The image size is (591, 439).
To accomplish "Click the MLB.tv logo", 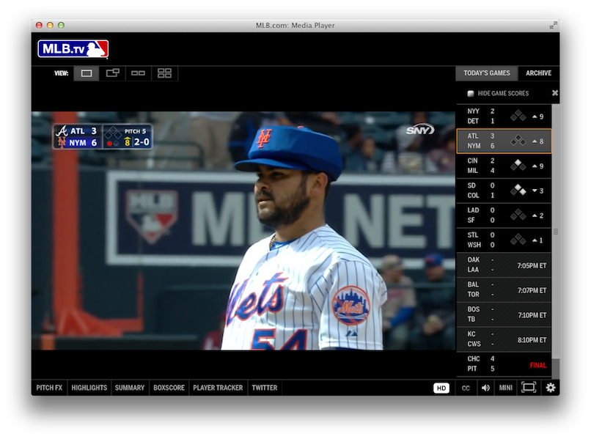I will (73, 49).
